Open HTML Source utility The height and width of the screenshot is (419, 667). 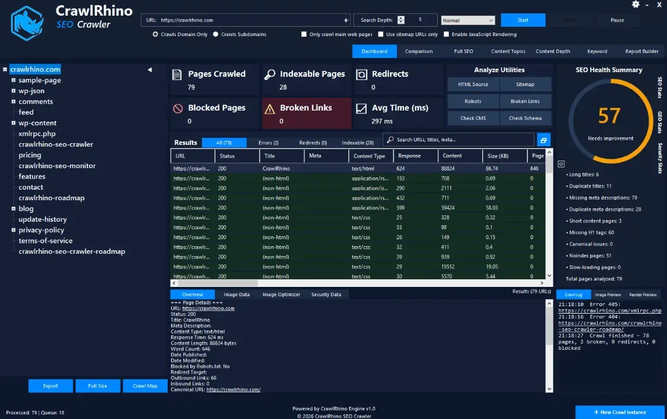click(x=473, y=84)
